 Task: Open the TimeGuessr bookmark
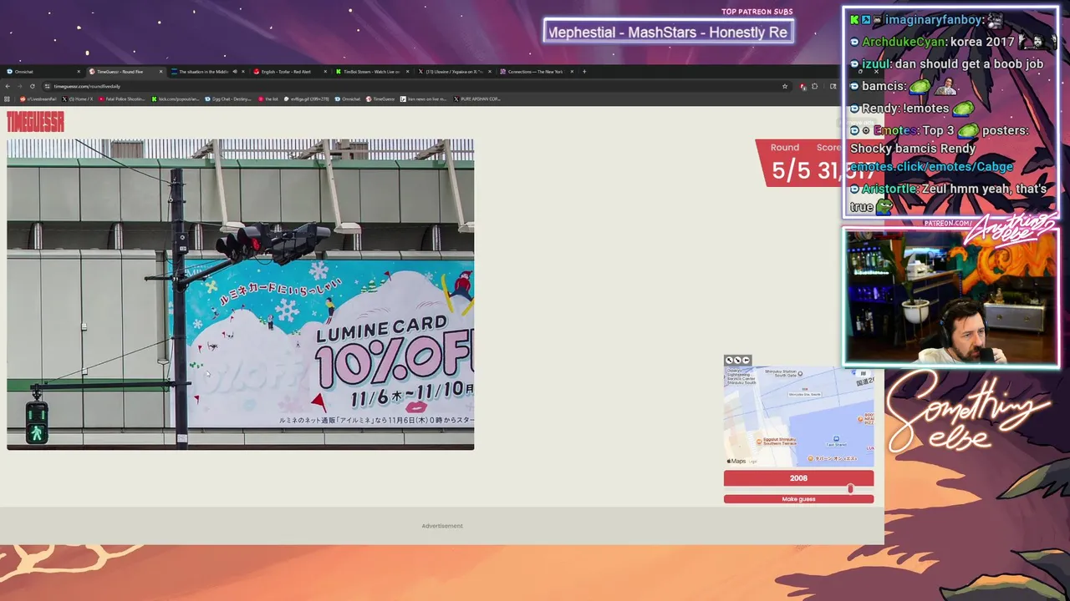click(380, 99)
